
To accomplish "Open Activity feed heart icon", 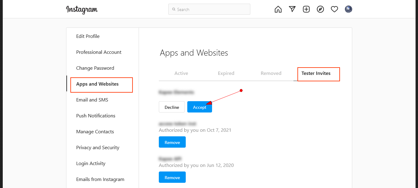I will pyautogui.click(x=334, y=9).
